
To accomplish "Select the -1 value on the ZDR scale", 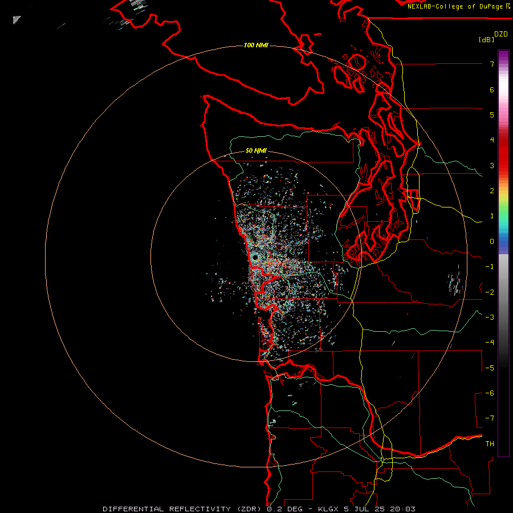I will point(490,267).
